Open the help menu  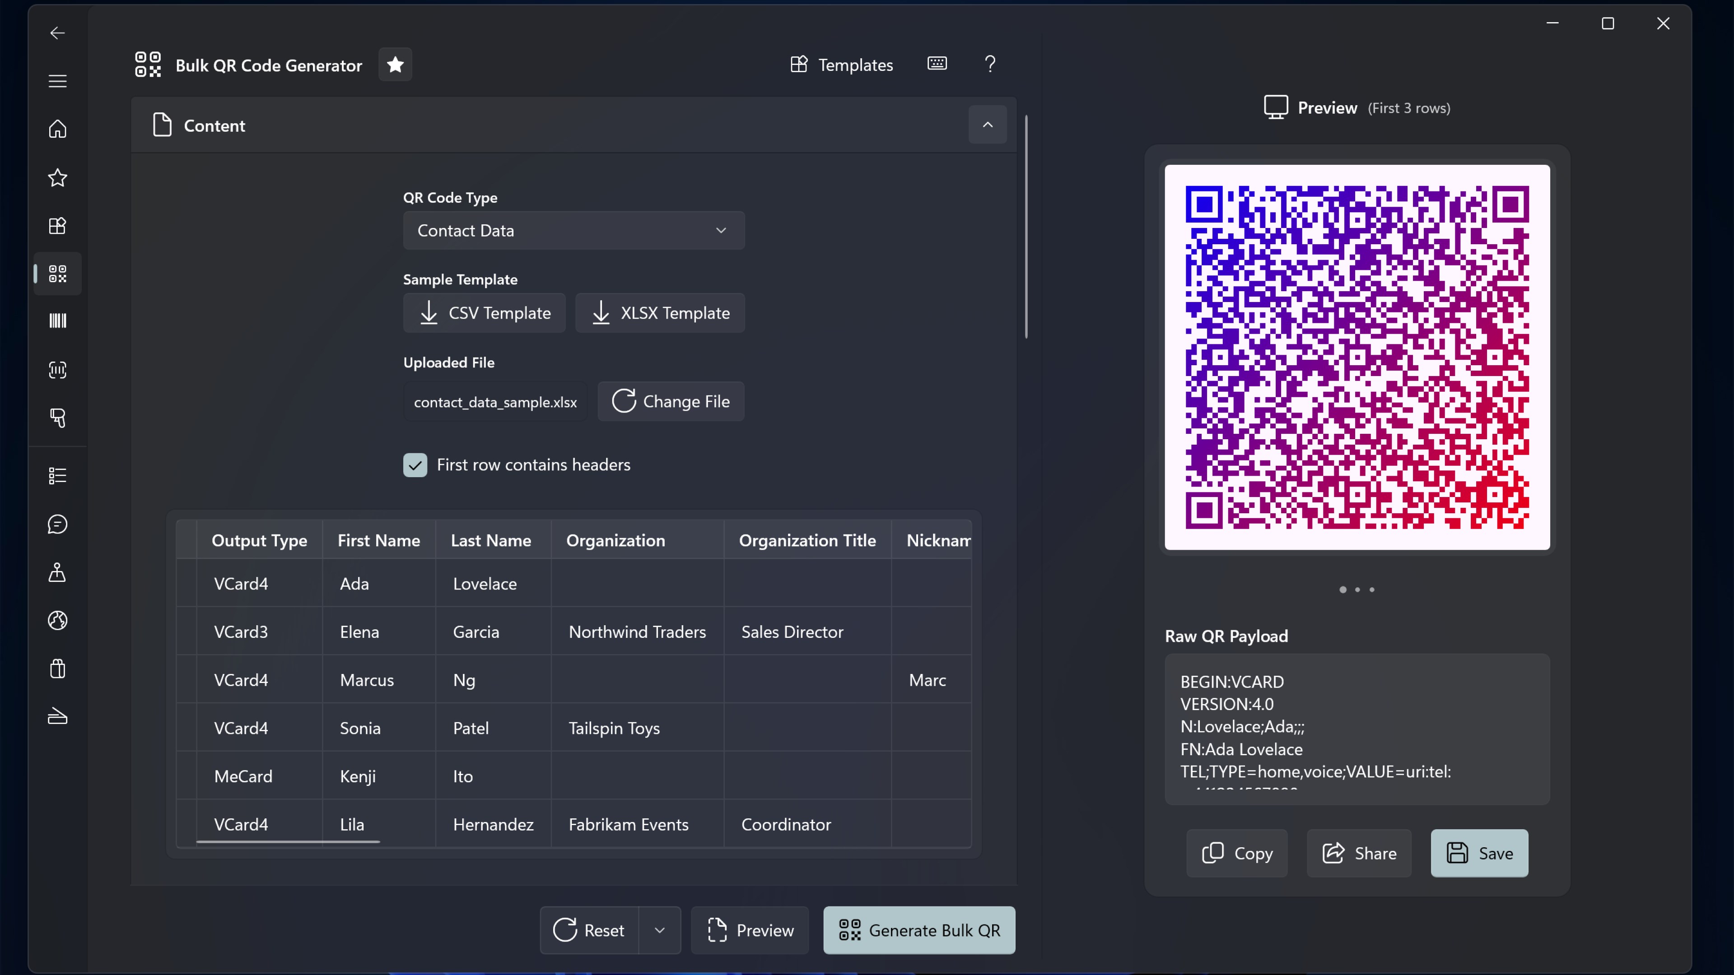989,64
